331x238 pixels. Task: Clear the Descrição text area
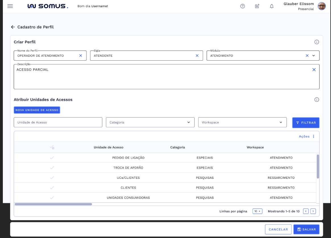tap(314, 70)
